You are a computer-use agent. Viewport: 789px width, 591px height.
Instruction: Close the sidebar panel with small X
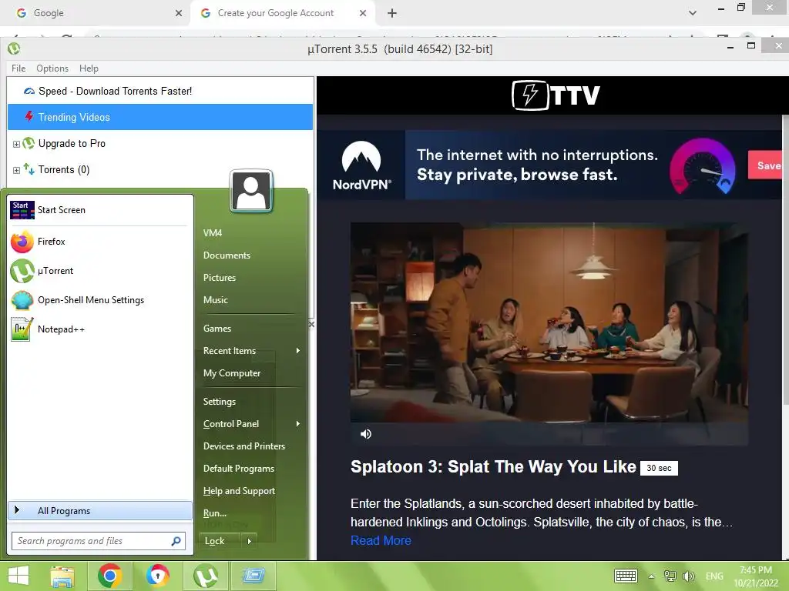311,325
